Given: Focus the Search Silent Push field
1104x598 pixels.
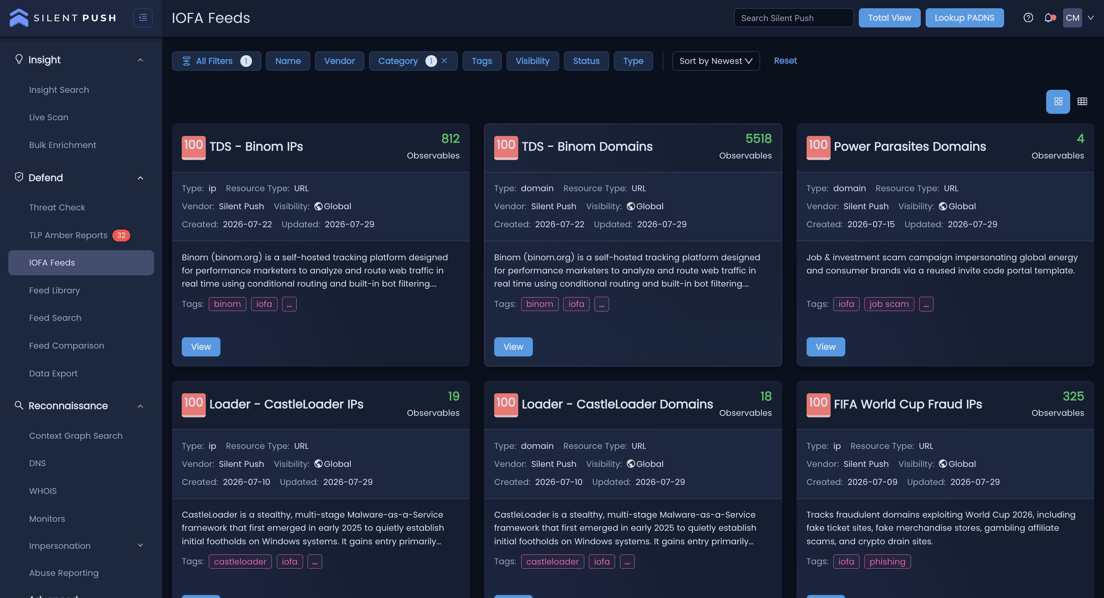Looking at the screenshot, I should click(x=794, y=18).
